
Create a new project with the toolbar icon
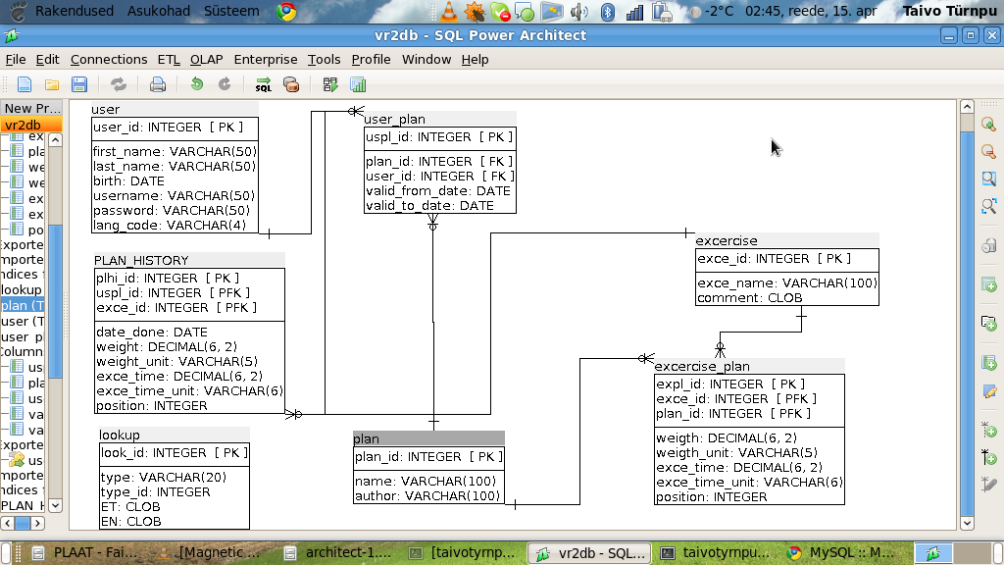coord(25,84)
